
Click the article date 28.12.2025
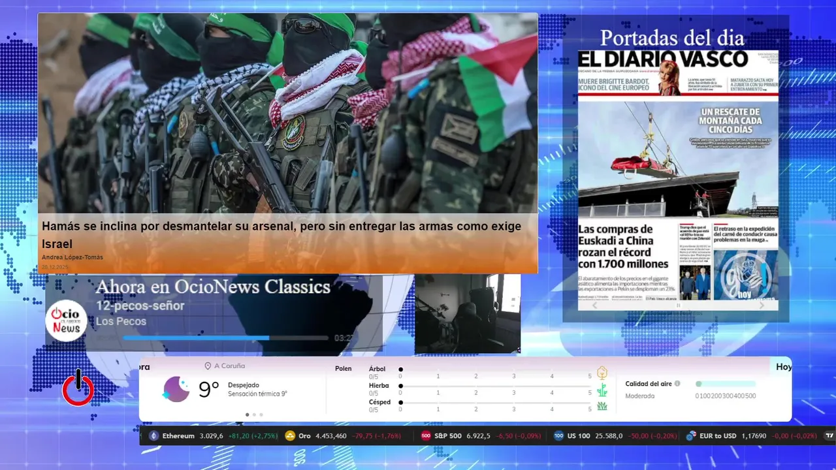click(x=55, y=267)
